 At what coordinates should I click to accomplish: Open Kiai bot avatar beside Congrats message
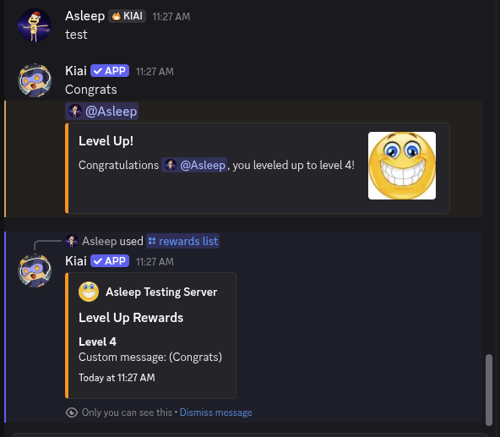point(35,80)
